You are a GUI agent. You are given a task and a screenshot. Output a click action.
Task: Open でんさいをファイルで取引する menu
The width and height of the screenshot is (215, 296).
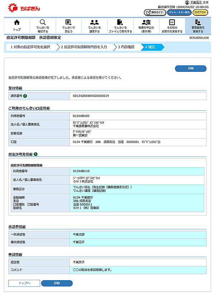point(120,26)
